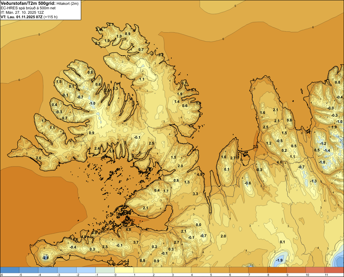Click the legend tick label 11
Screen dimensions: 344x277
[x=326, y=275]
